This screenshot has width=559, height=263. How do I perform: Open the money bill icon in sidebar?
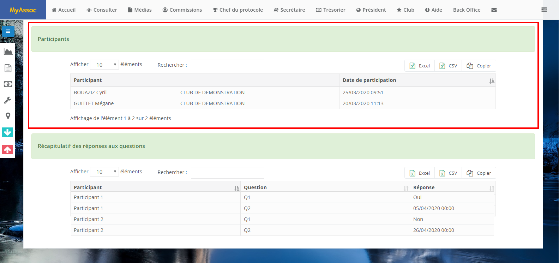pyautogui.click(x=8, y=84)
